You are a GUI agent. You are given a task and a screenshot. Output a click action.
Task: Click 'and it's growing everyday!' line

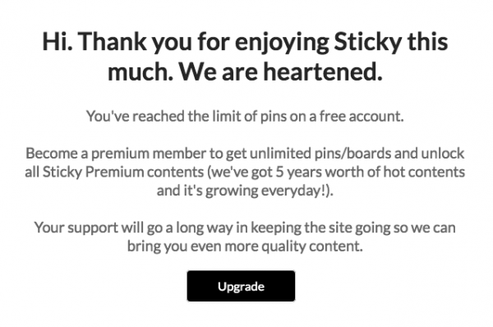coord(245,191)
